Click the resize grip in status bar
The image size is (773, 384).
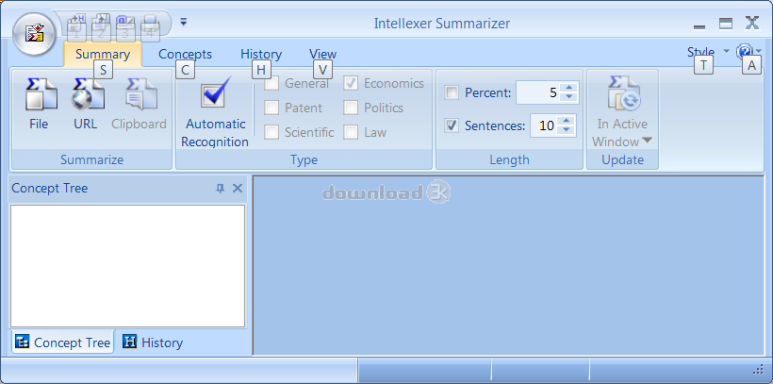pos(759,371)
